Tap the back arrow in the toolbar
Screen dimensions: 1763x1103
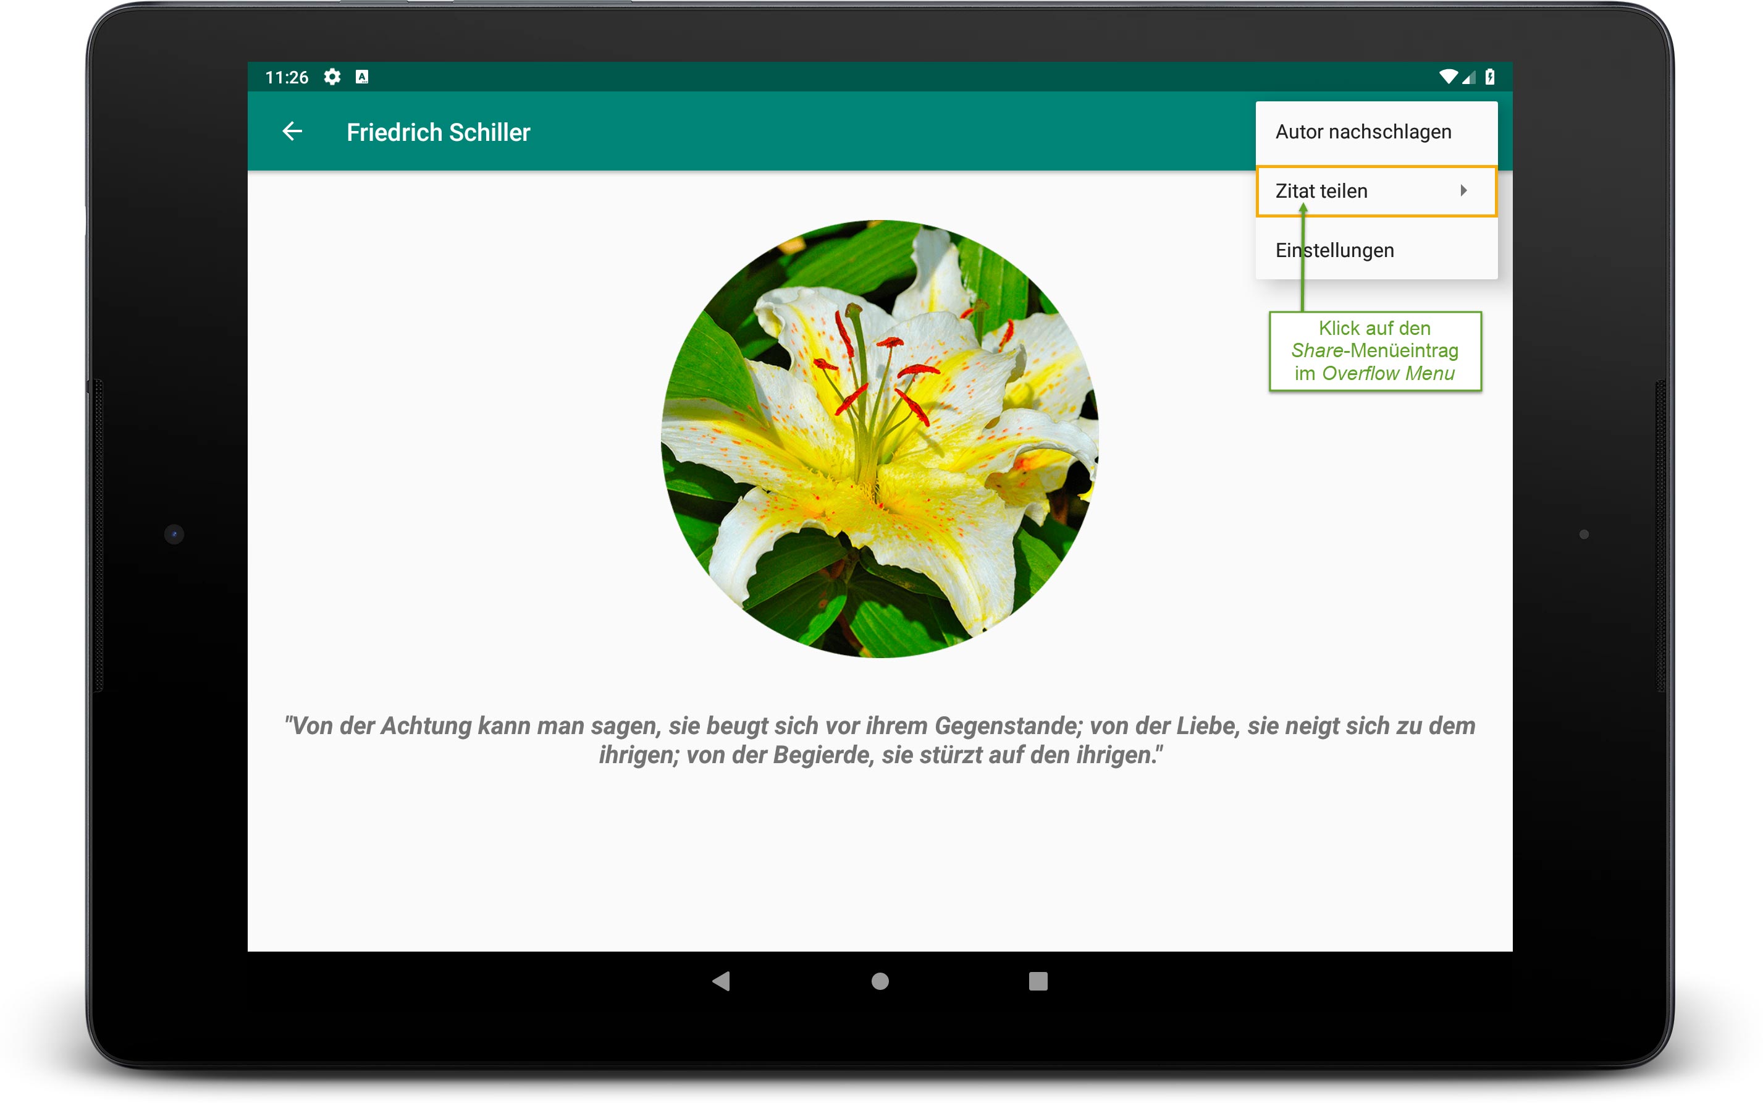292,131
